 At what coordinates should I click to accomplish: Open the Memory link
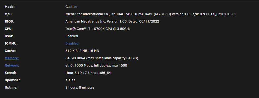[x=12, y=58]
